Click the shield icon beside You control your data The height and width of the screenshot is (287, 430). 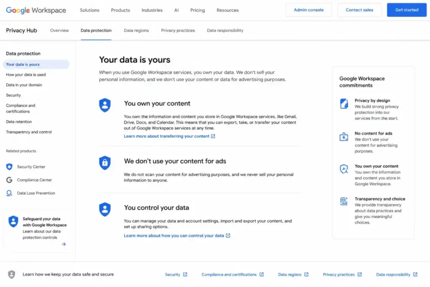tap(105, 209)
